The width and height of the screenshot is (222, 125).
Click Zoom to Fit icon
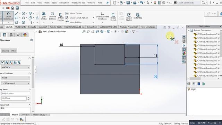click(x=84, y=32)
